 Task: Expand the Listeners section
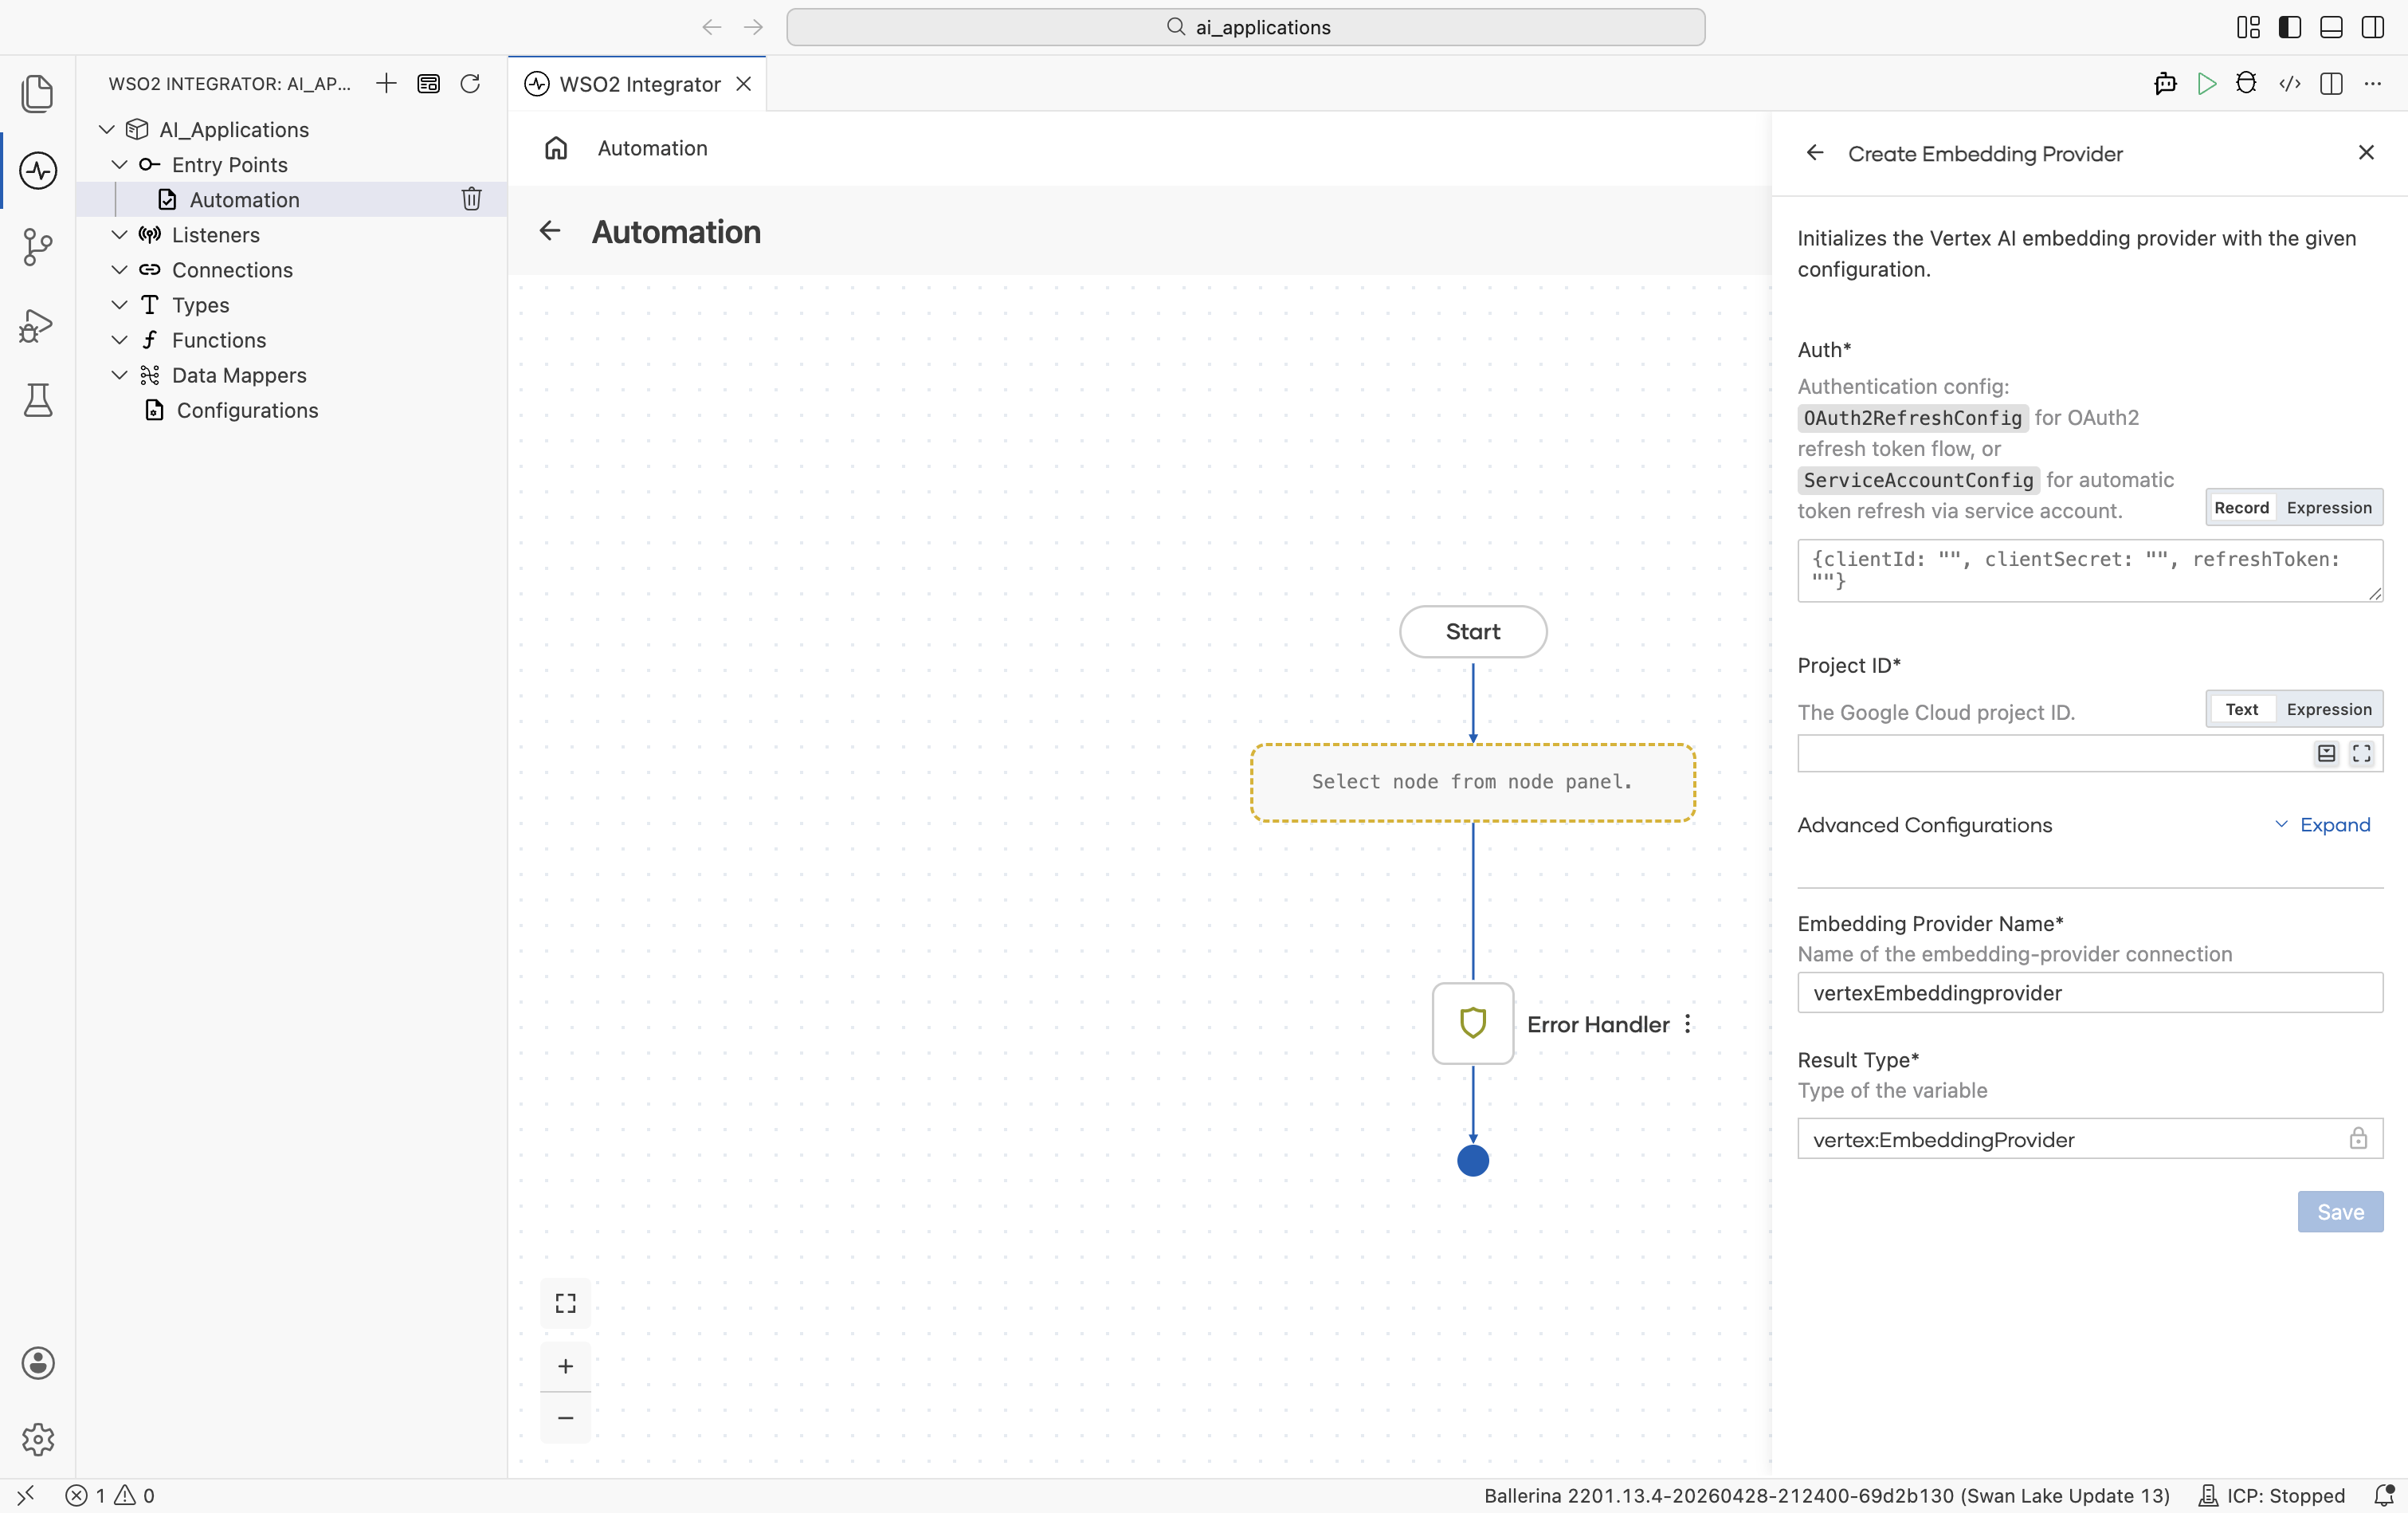pos(119,234)
